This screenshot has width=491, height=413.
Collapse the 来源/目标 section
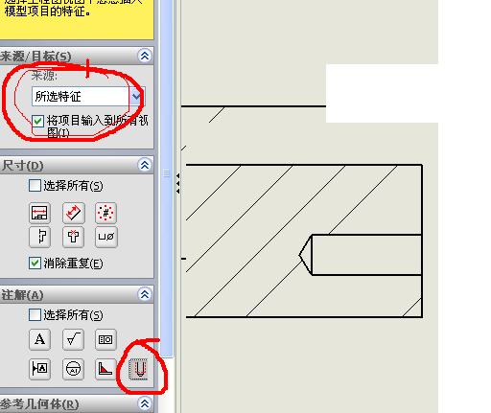point(145,56)
